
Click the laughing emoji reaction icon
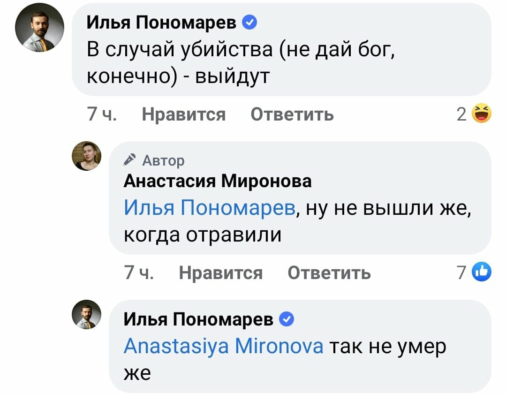482,114
